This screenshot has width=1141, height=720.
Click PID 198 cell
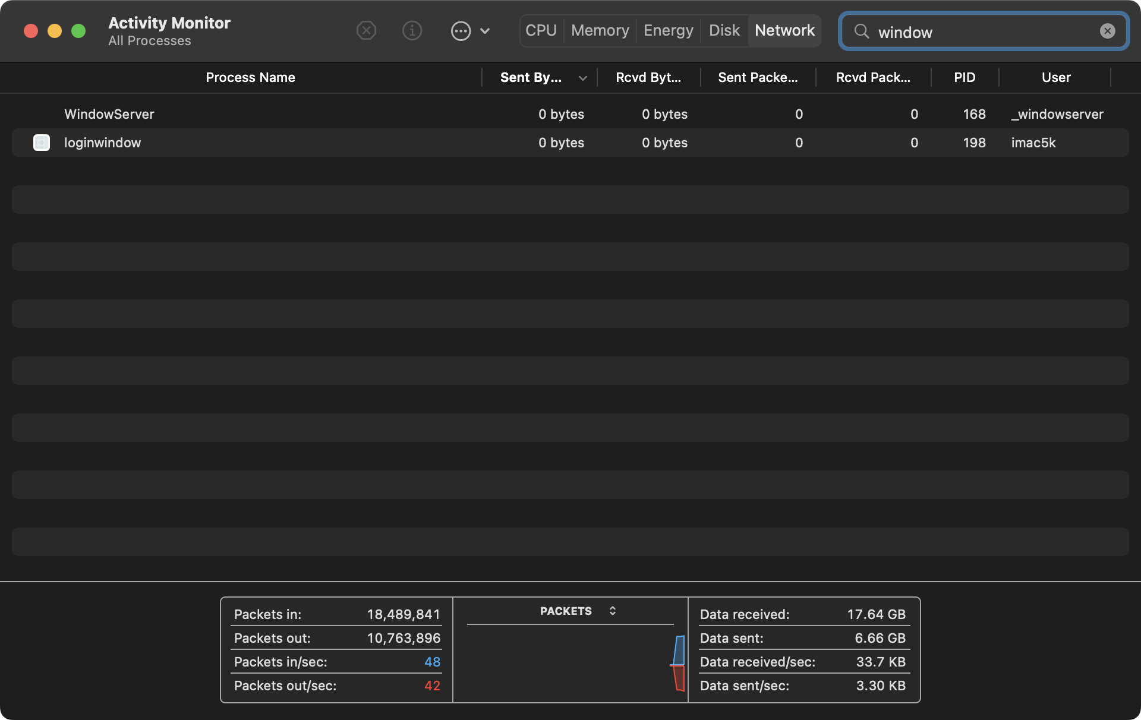point(974,143)
